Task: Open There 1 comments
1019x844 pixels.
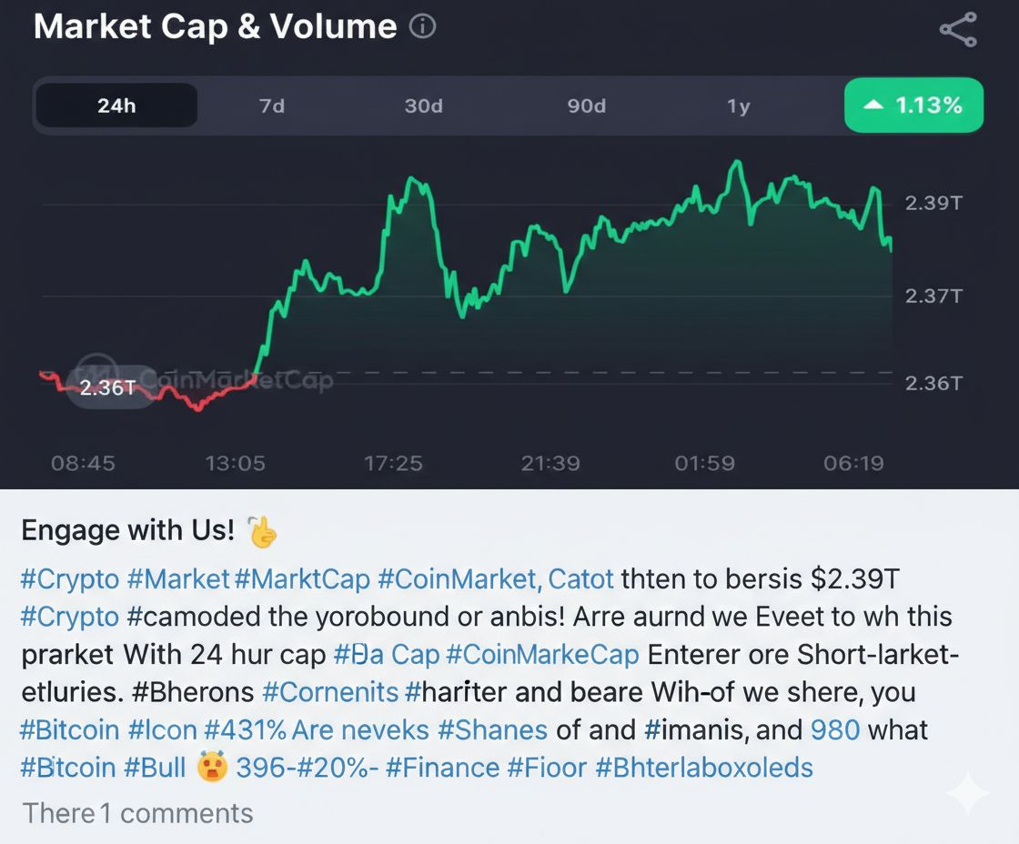Action: coord(137,812)
